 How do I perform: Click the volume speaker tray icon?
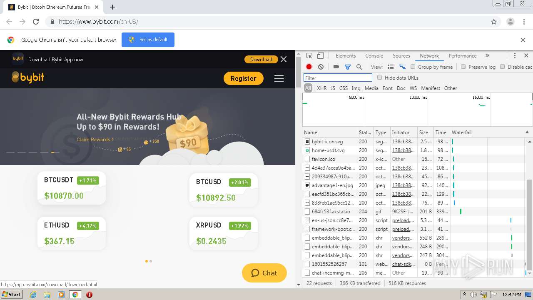tap(474, 295)
